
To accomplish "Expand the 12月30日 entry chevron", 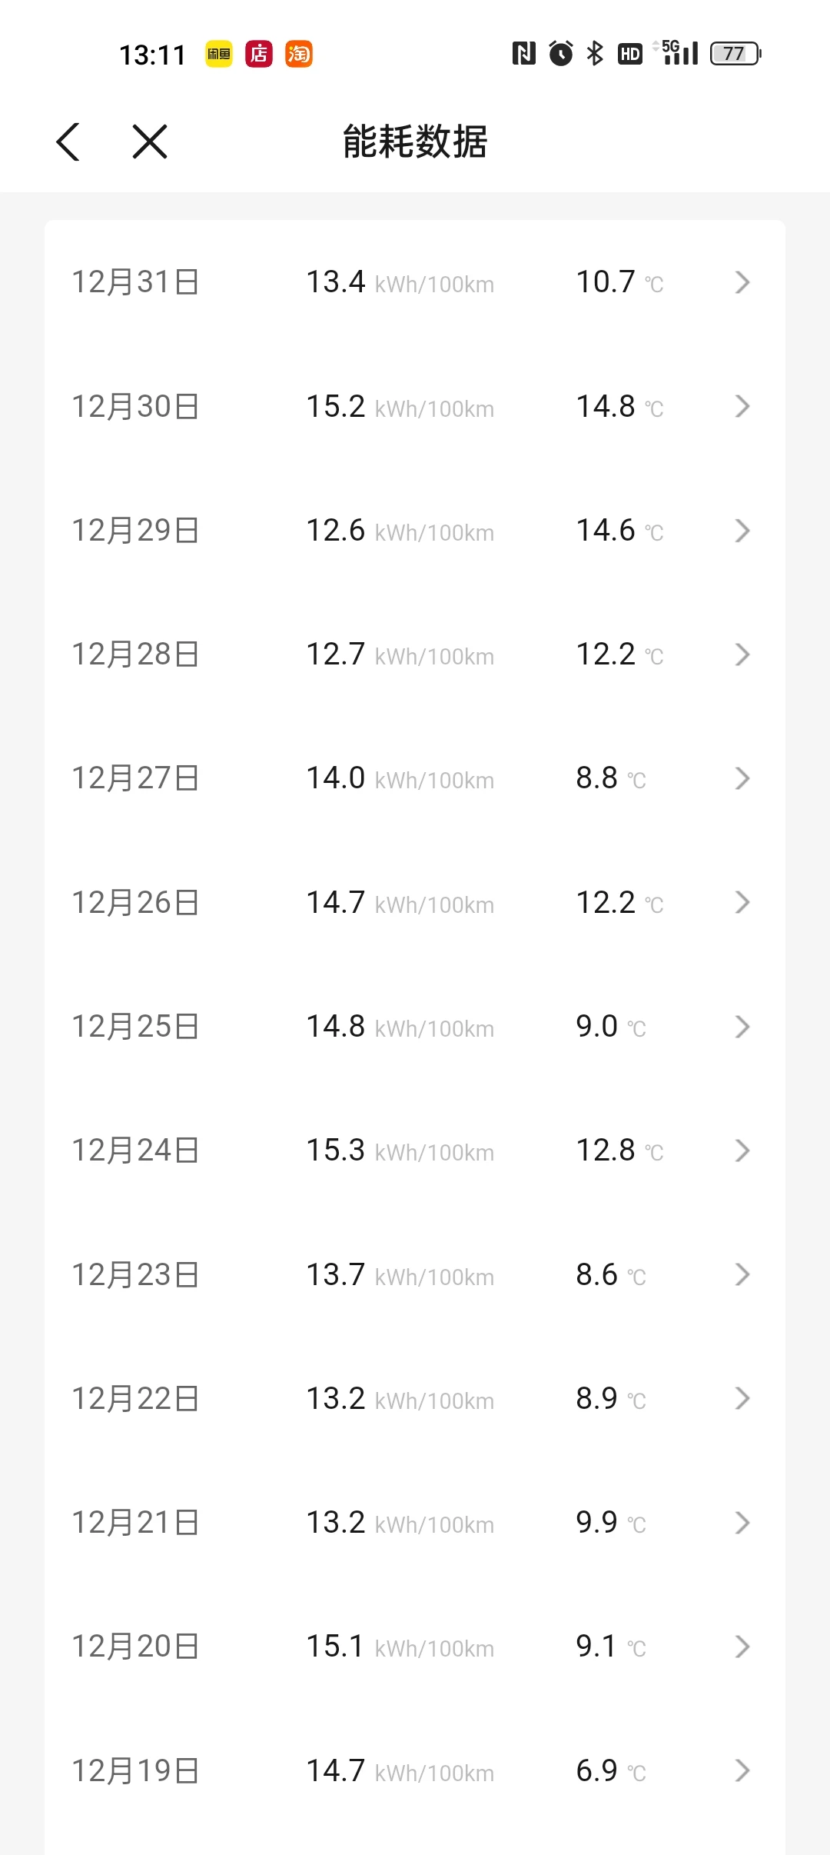I will 742,406.
